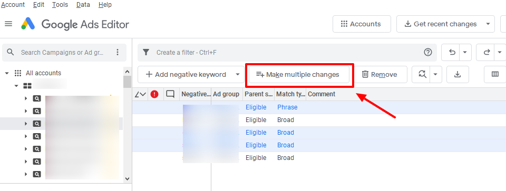
Task: Sort by Comment column header
Action: click(x=322, y=94)
